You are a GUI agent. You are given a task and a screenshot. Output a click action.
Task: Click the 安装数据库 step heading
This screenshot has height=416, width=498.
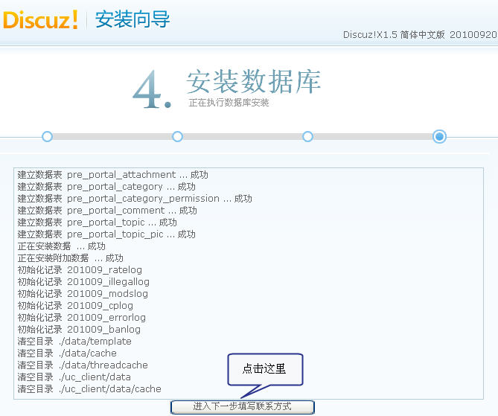point(253,82)
